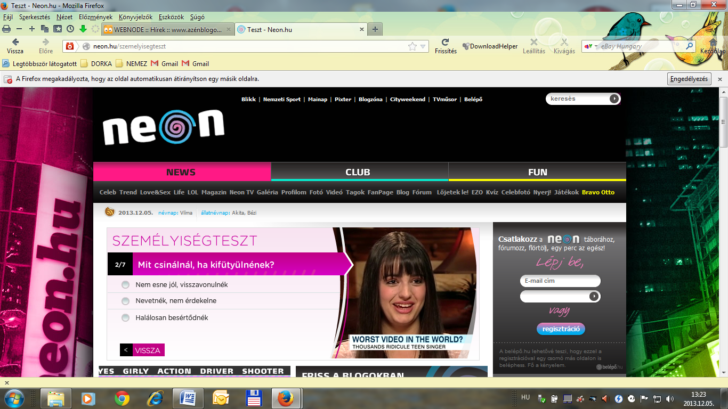Open history via clock icon

(70, 29)
